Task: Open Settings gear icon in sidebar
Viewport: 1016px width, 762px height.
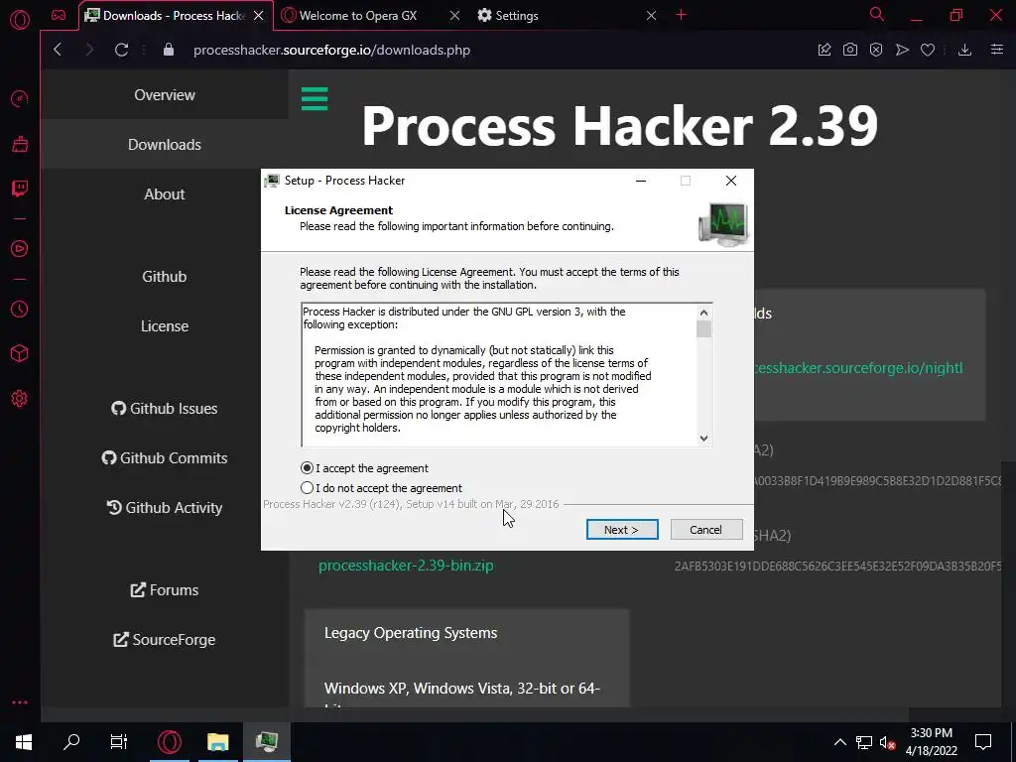Action: 20,399
